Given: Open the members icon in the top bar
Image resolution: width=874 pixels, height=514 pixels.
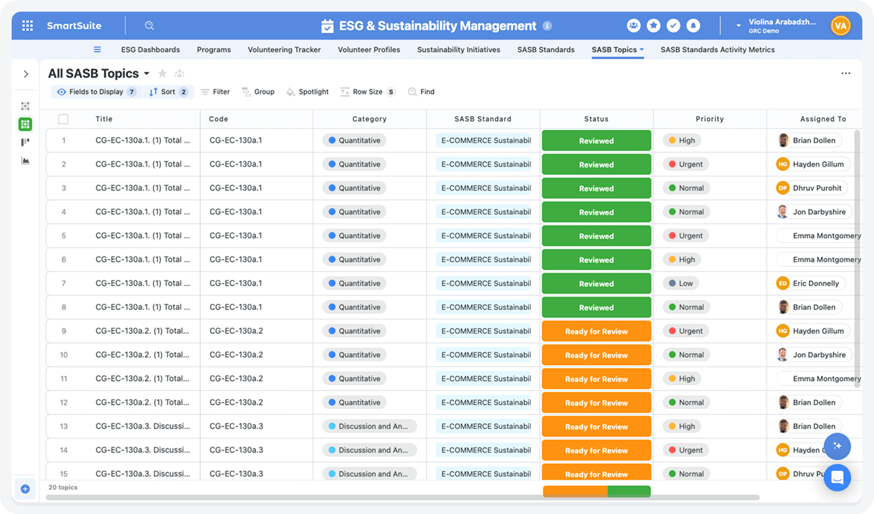Looking at the screenshot, I should tap(633, 26).
